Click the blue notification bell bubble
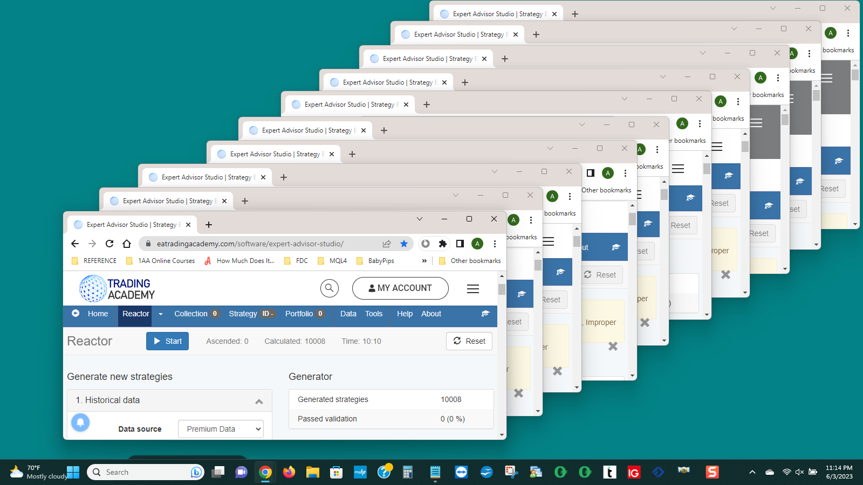The image size is (863, 485). [x=80, y=422]
